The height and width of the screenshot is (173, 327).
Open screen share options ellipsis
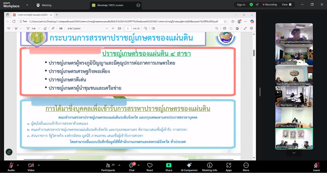coord(138,5)
